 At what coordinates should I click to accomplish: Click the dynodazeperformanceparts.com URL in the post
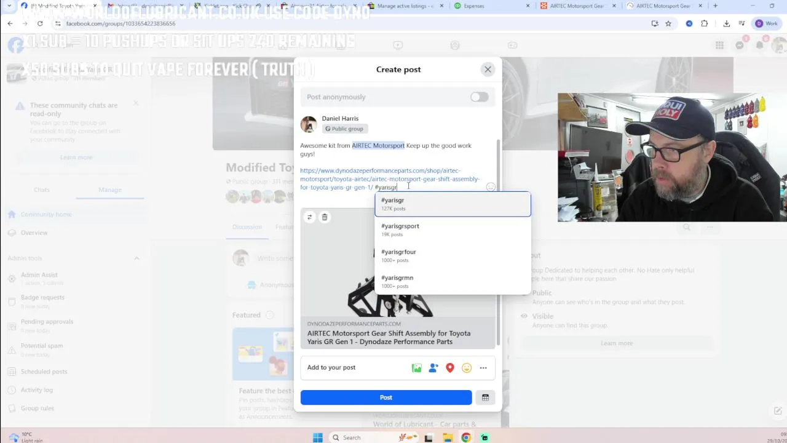[x=390, y=179]
